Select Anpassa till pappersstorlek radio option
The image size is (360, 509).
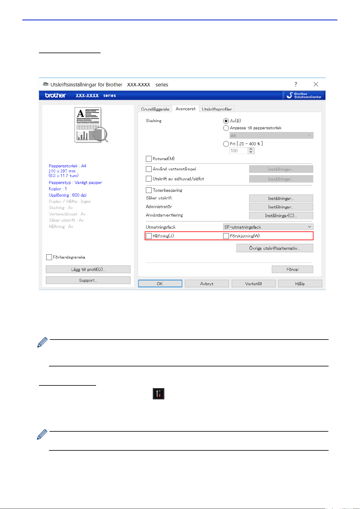click(226, 128)
